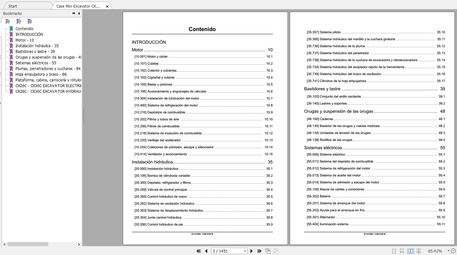Expand bookmarks panel with double-arrow icon
The height and width of the screenshot is (255, 457).
(x=74, y=13)
